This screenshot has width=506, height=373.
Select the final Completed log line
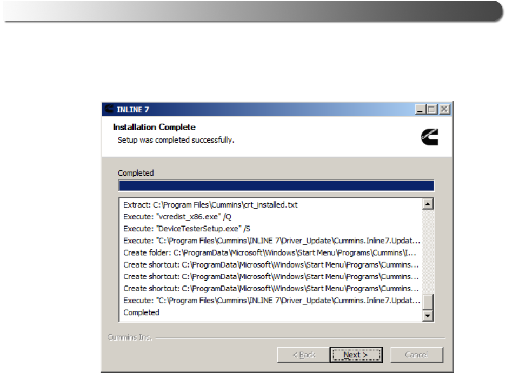click(141, 312)
